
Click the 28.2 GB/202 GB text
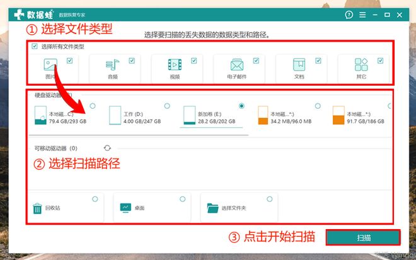tap(216, 122)
